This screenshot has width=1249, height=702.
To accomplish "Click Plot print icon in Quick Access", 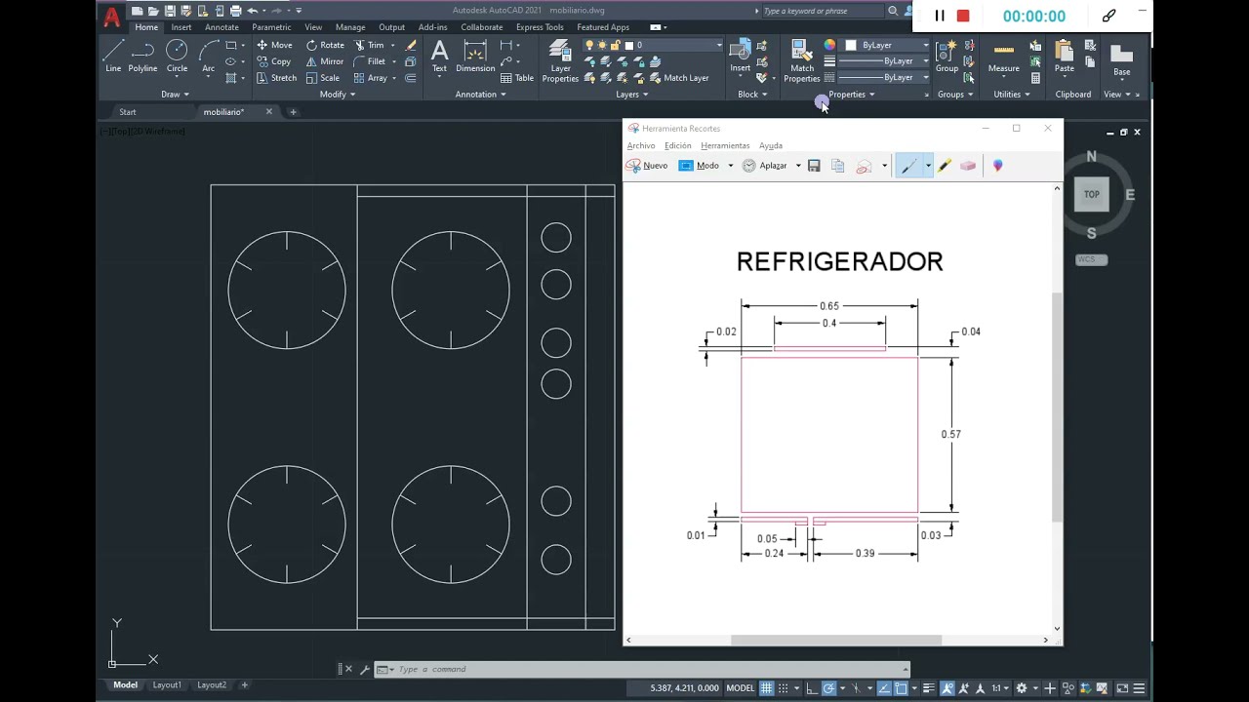I will (x=235, y=11).
